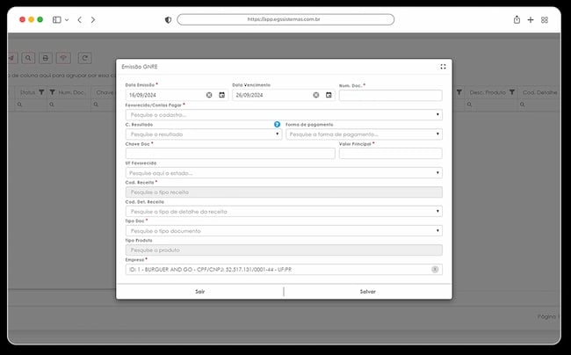
Task: Go back with the browser back arrow
Action: 80,19
